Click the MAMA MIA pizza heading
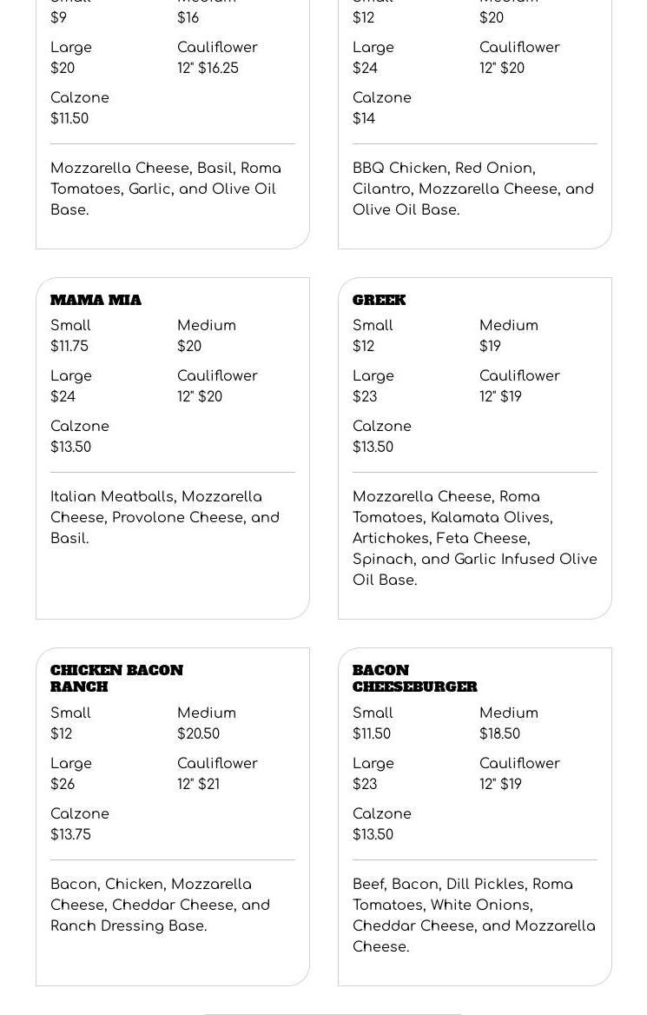 [96, 301]
